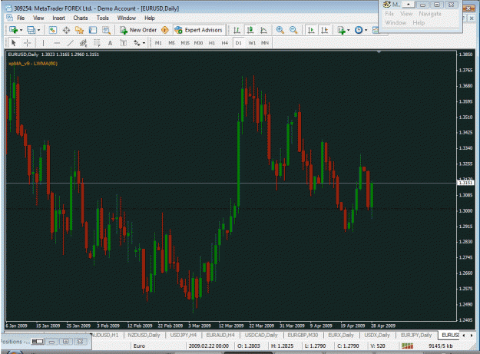Select the Equidistant Channel tool
480x354 pixels.
[83, 43]
